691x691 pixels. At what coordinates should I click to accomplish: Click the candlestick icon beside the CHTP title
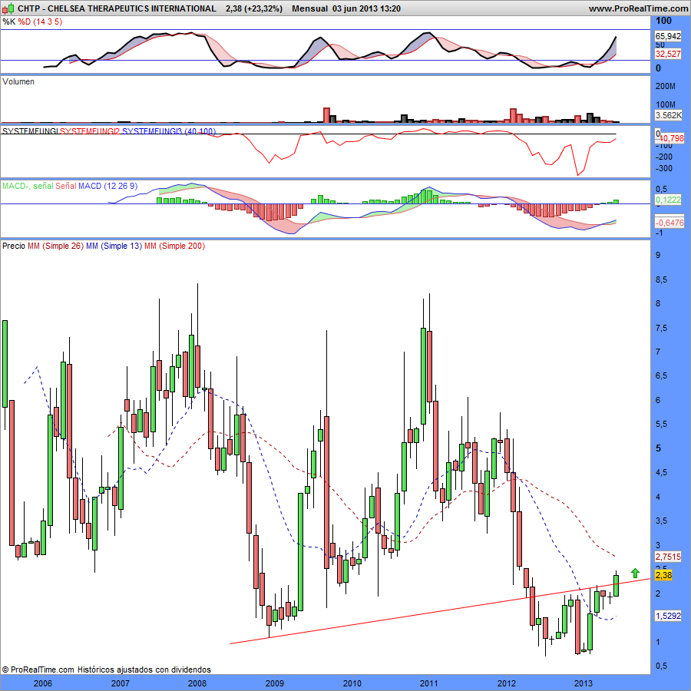click(x=8, y=8)
